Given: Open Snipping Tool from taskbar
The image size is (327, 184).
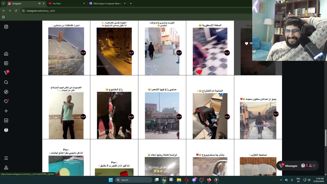Looking at the screenshot, I should (171, 180).
